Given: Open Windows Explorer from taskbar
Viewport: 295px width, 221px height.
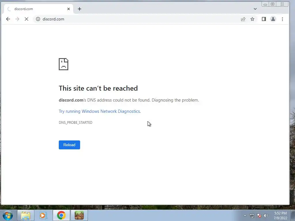Looking at the screenshot, I should pyautogui.click(x=26, y=215).
